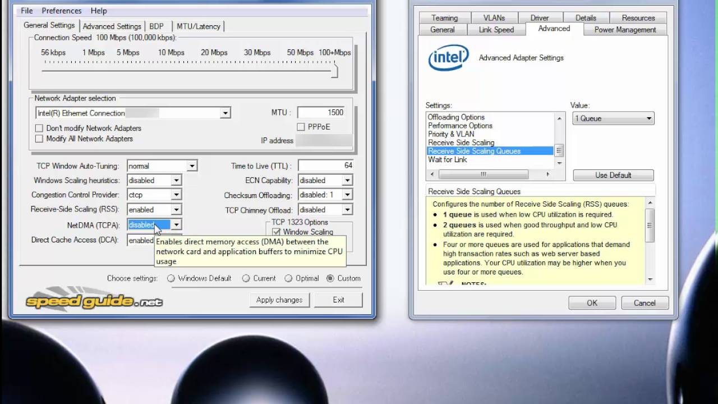Viewport: 718px width, 404px height.
Task: Open the Help menu
Action: click(99, 11)
